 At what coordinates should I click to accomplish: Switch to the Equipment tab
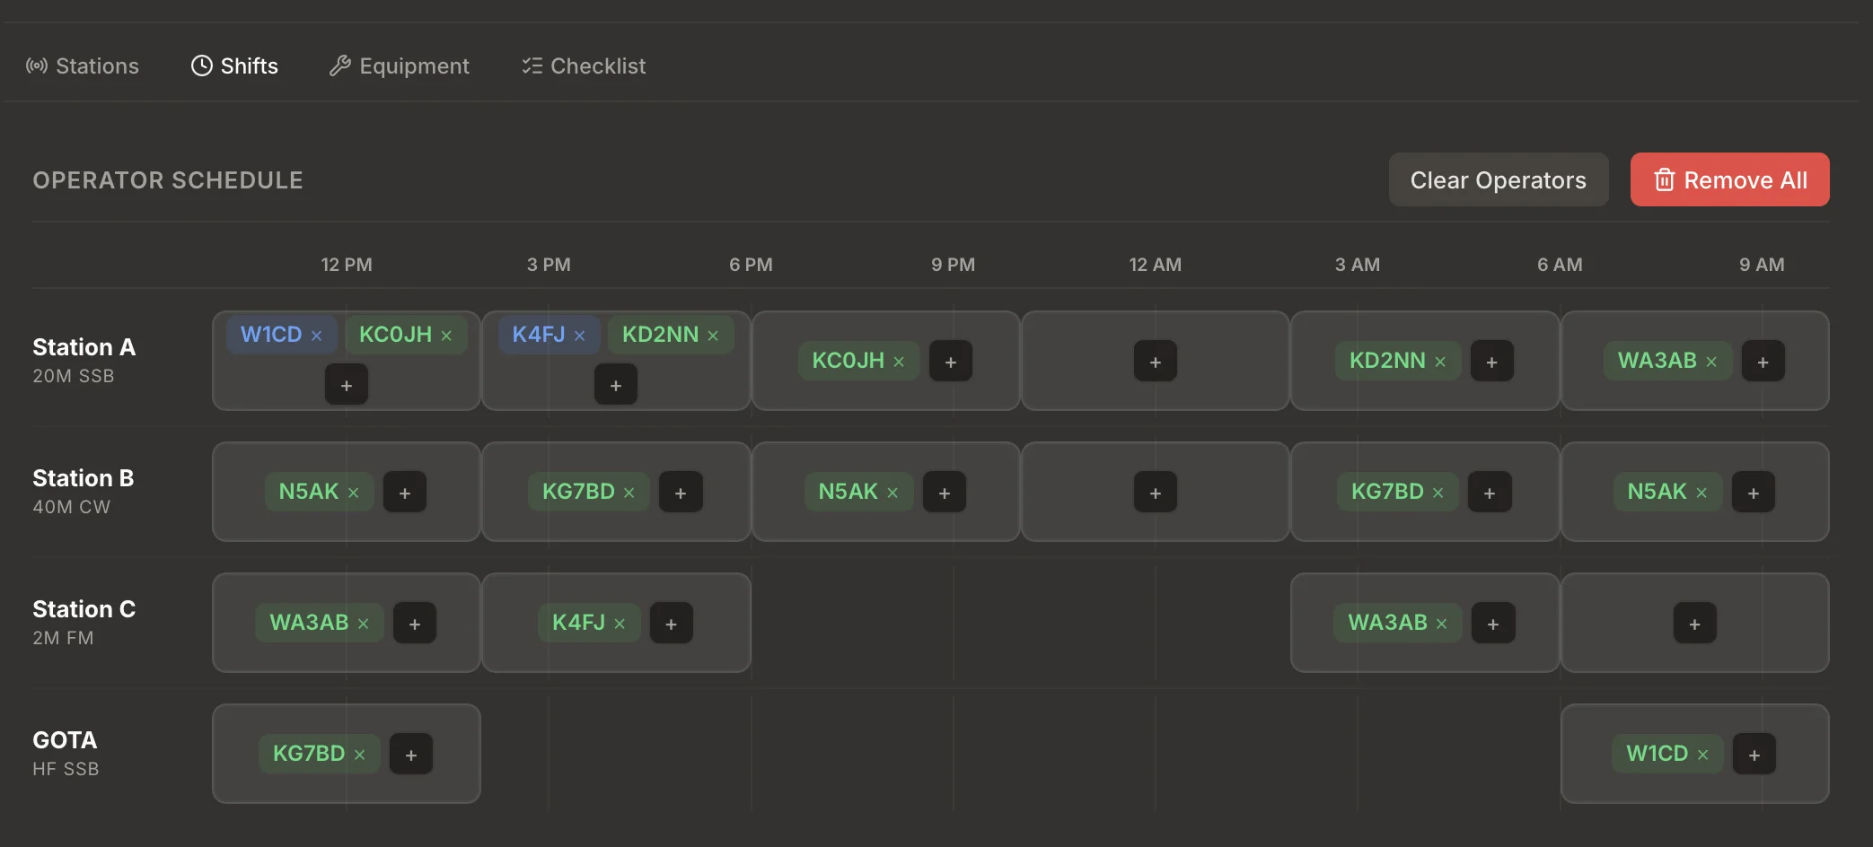(400, 65)
